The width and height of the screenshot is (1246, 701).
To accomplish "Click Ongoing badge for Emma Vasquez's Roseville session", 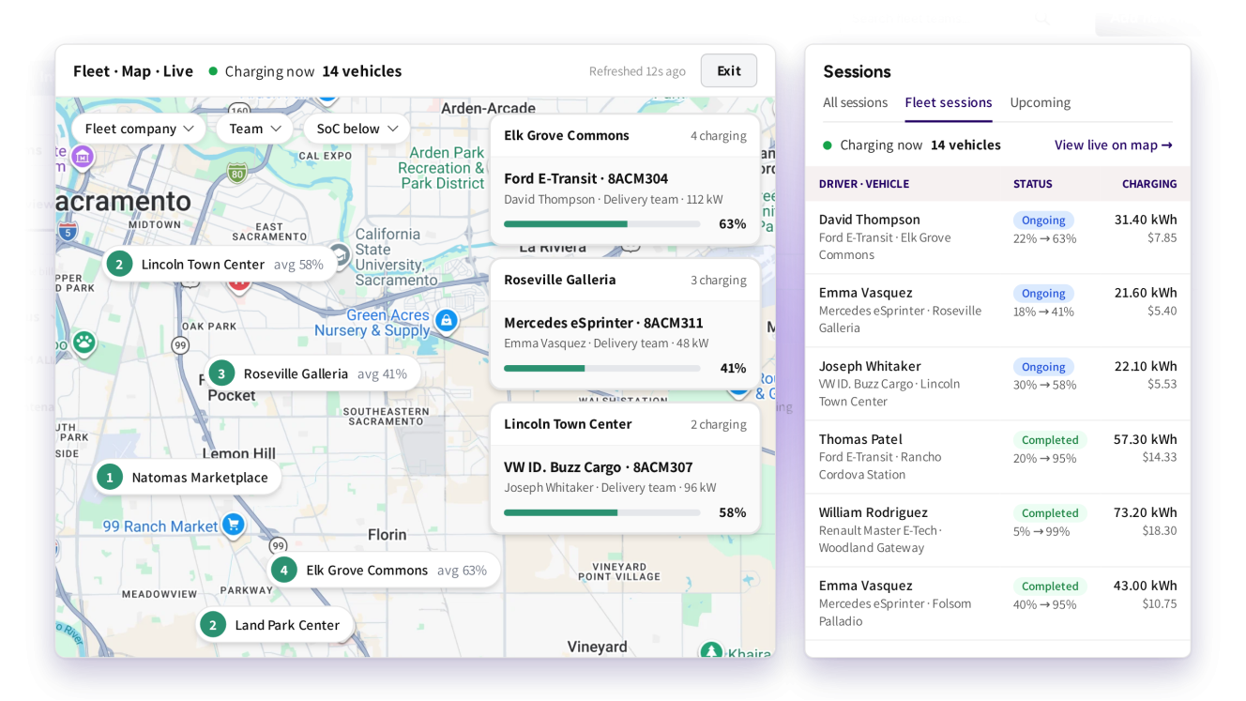I will (x=1043, y=294).
